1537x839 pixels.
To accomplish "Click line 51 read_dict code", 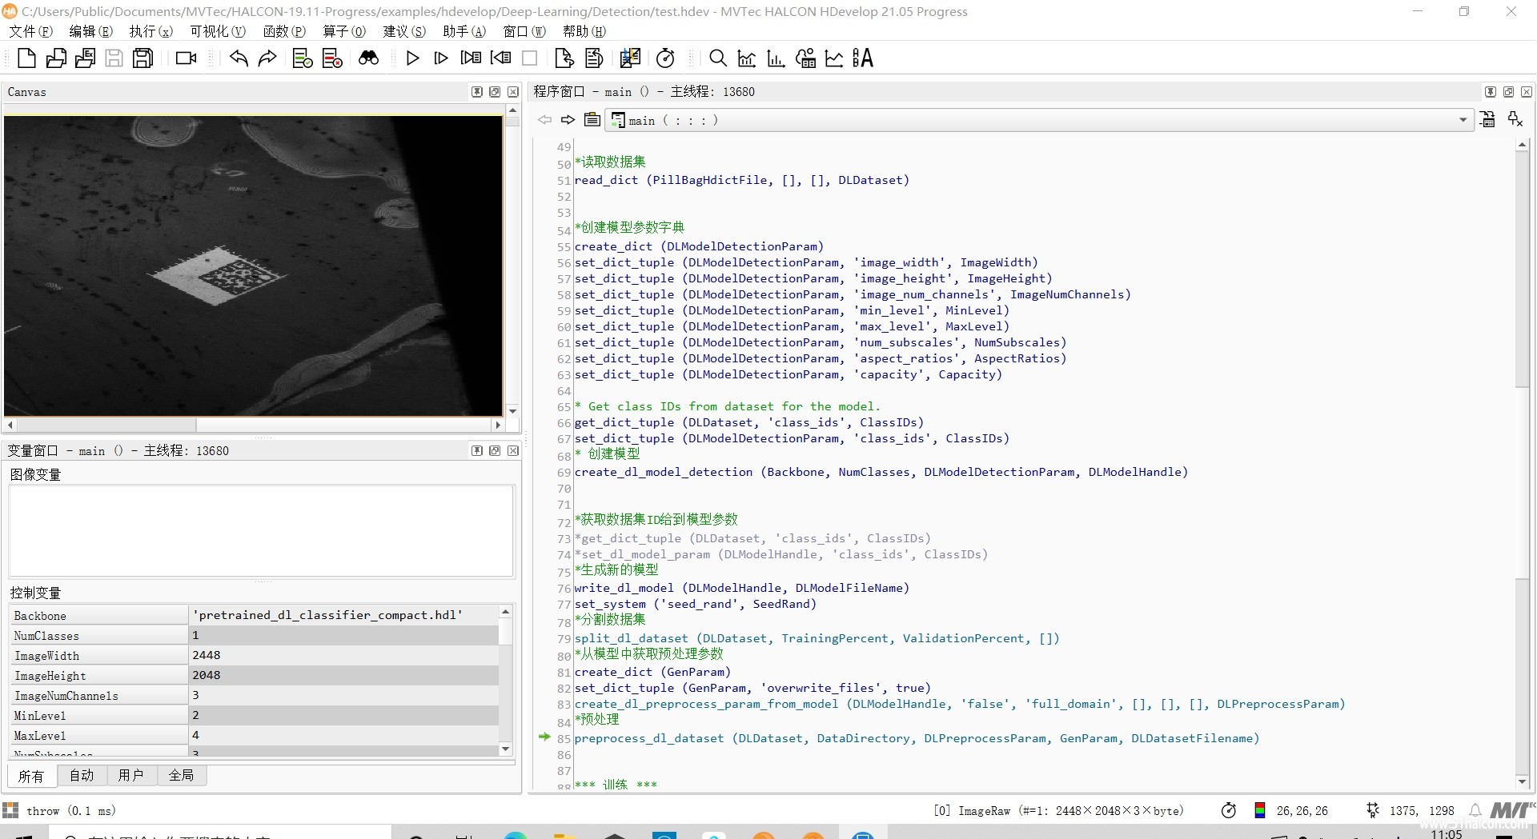I will point(741,180).
